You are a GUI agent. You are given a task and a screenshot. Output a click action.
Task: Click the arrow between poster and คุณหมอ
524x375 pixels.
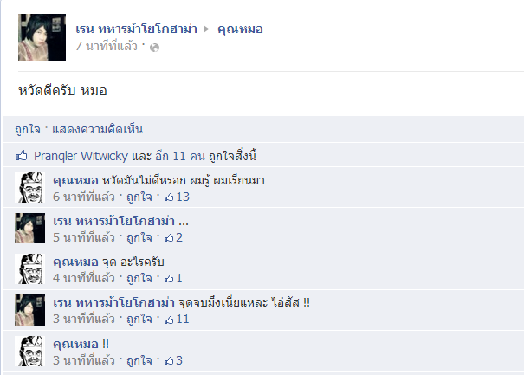click(206, 29)
